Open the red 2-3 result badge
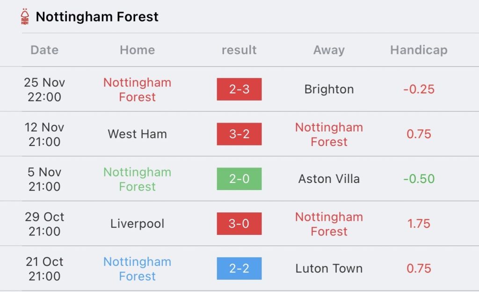This screenshot has height=292, width=479. tap(239, 89)
